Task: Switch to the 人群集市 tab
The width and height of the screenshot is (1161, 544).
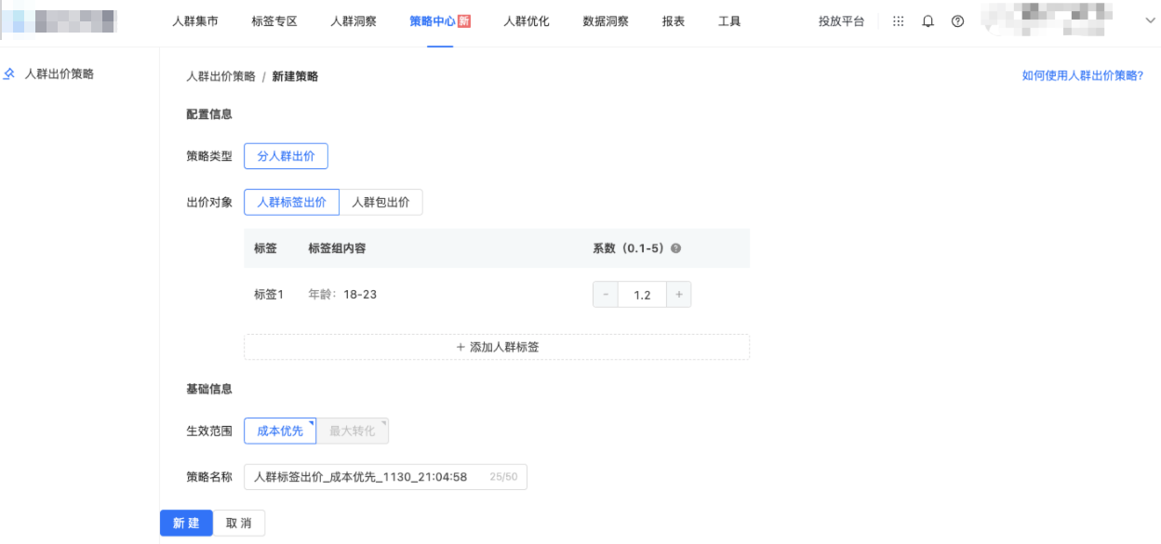Action: [196, 21]
